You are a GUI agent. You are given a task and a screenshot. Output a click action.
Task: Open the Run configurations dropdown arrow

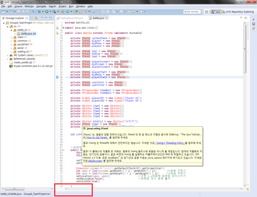pyautogui.click(x=50, y=12)
